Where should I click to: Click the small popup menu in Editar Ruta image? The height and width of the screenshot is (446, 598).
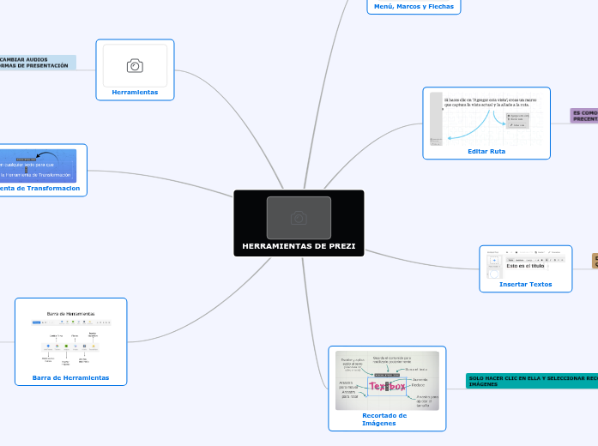(x=516, y=119)
